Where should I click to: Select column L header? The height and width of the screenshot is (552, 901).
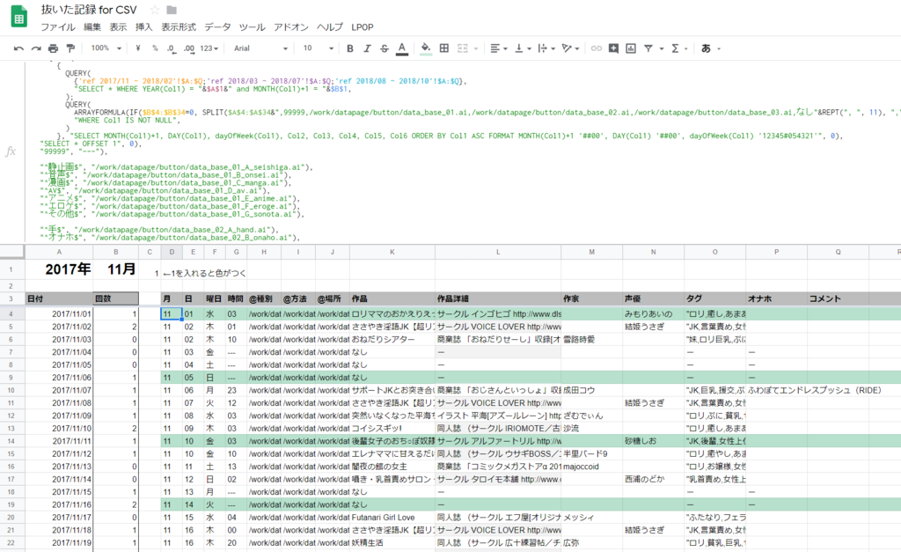point(498,252)
